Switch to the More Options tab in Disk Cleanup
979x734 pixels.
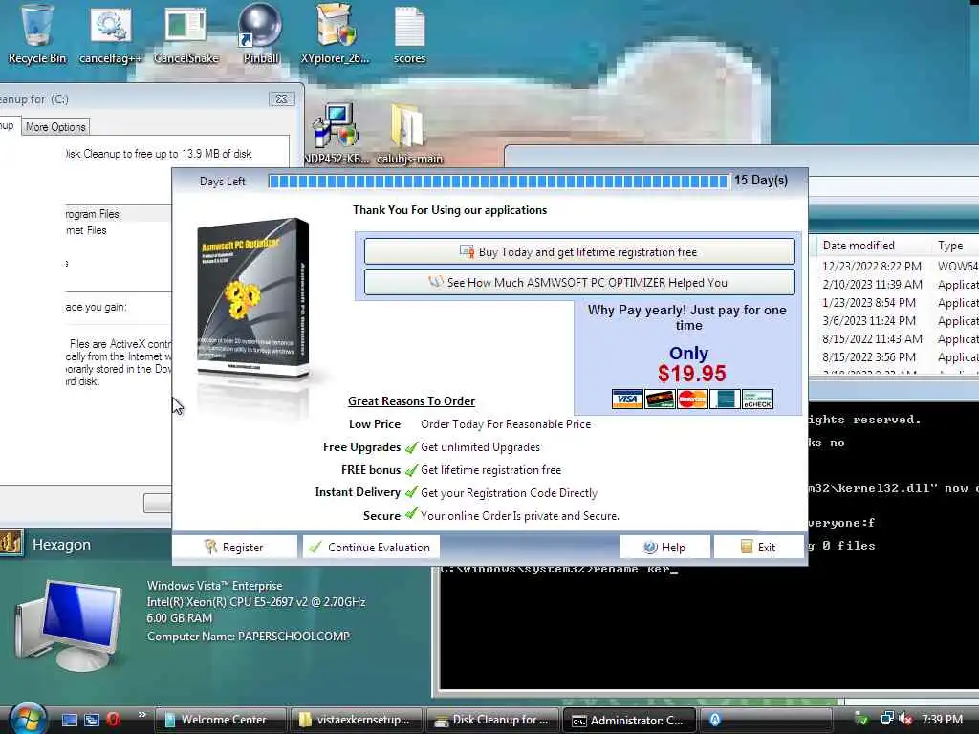click(x=55, y=127)
